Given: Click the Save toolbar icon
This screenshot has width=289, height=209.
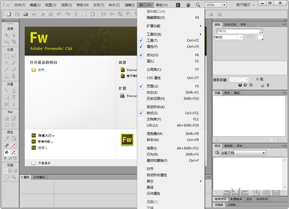Looking at the screenshot, I should [17, 14].
